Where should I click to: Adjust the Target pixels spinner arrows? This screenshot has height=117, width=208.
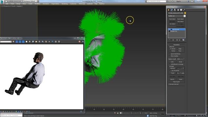pos(181,73)
